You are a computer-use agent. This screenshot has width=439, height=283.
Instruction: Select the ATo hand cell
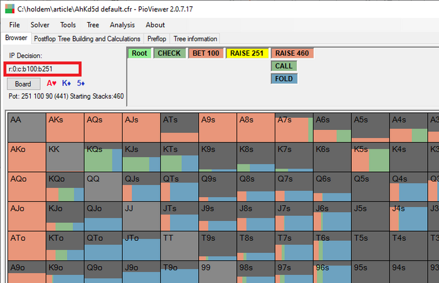click(27, 246)
